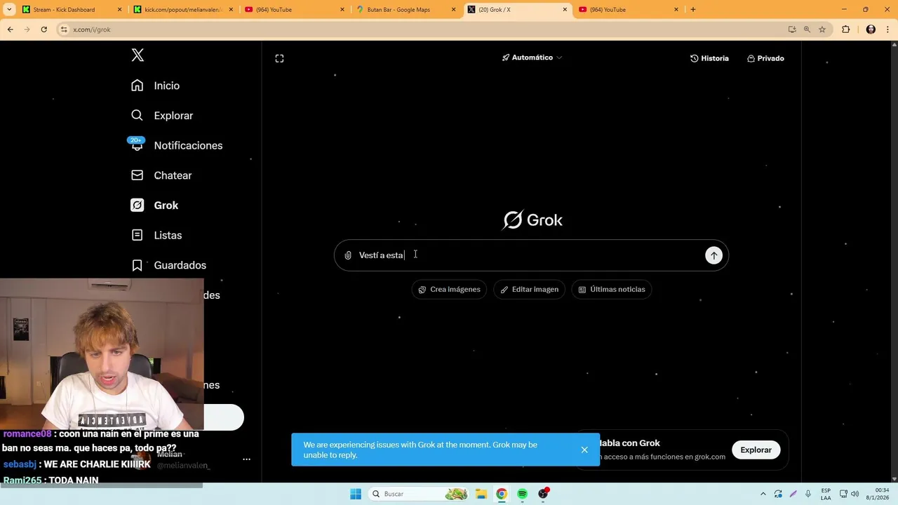Click the zoom magnifier in address bar
898x505 pixels.
coord(807,29)
